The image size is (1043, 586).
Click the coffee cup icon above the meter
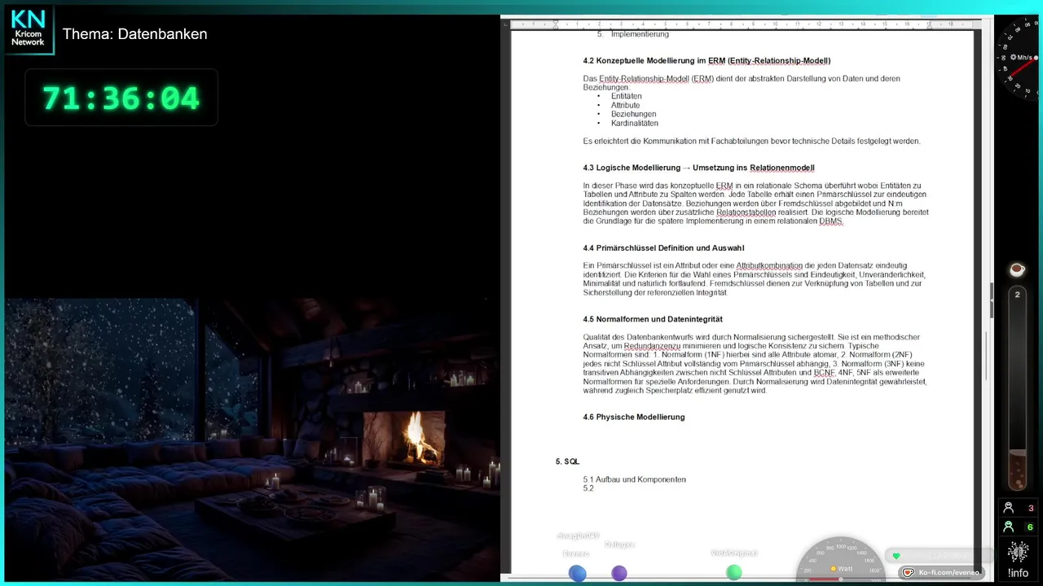(1017, 269)
